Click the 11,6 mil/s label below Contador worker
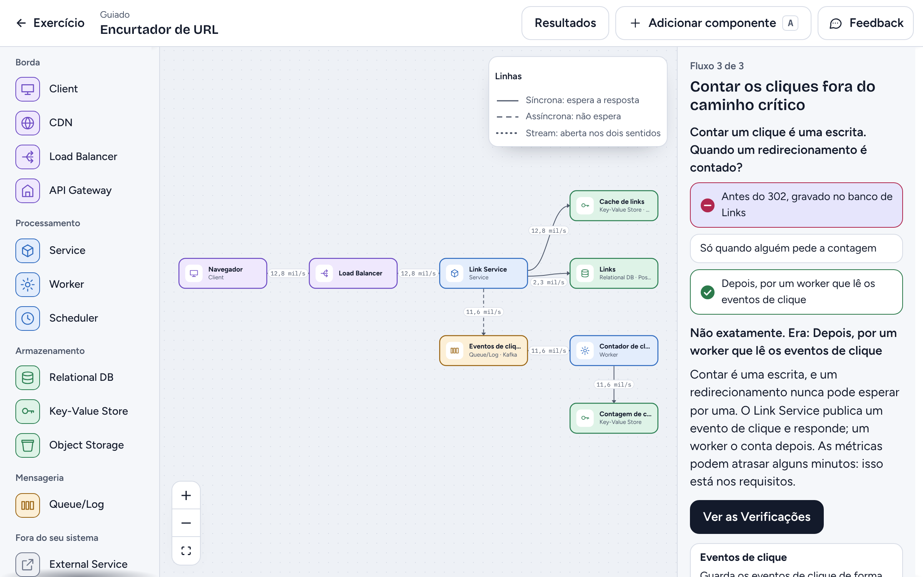Viewport: 923px width, 577px height. point(614,385)
